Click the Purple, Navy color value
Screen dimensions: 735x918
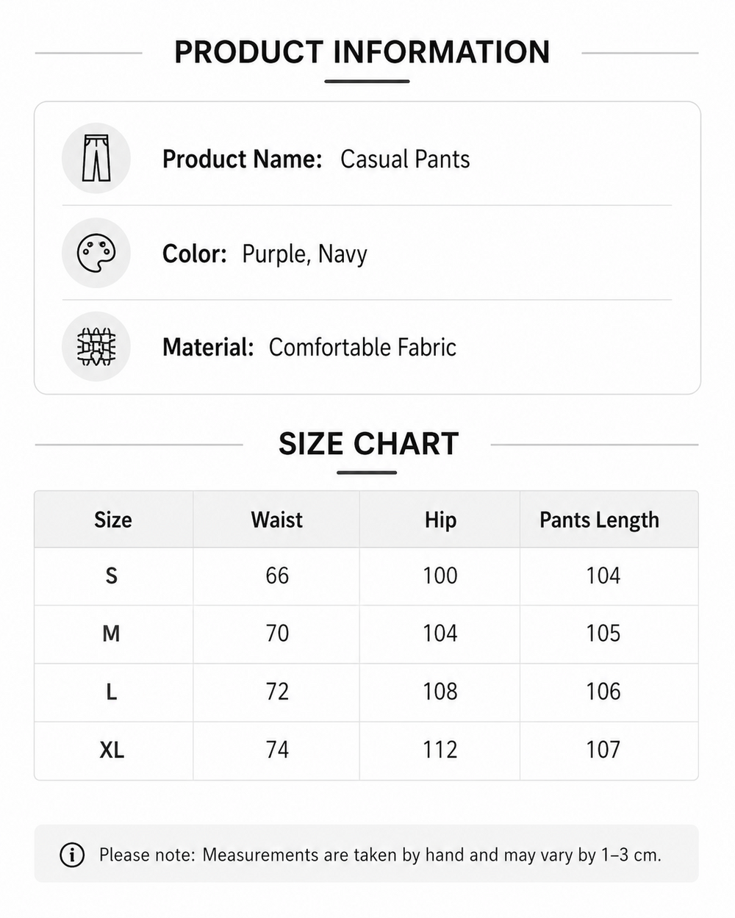(x=304, y=254)
